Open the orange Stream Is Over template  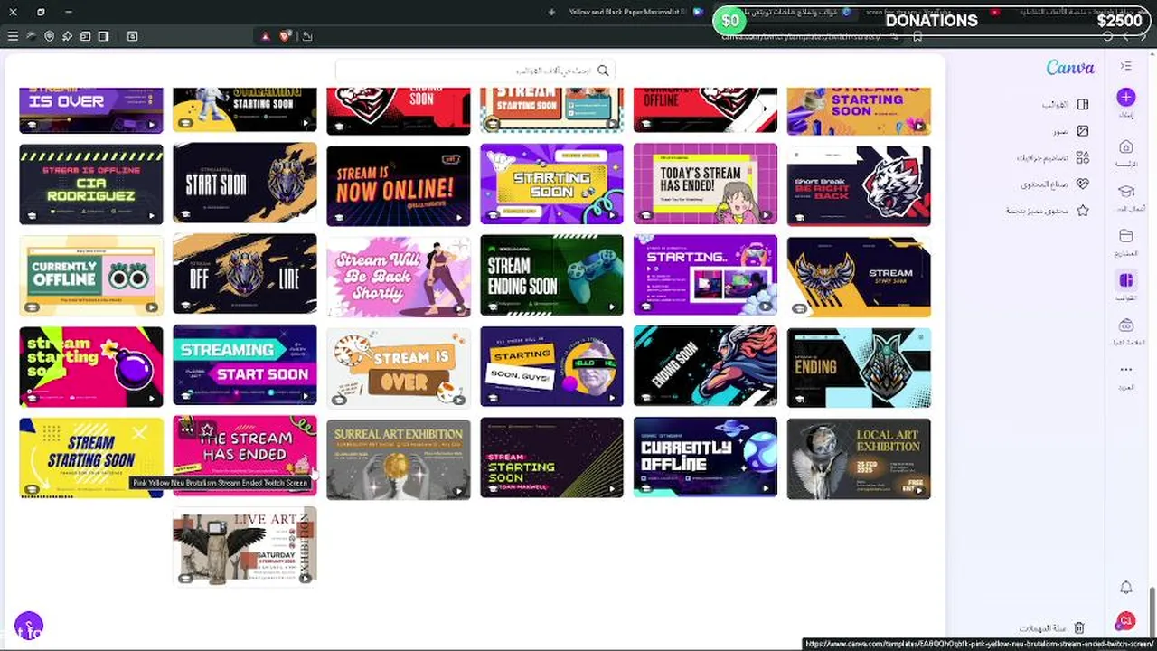[399, 366]
